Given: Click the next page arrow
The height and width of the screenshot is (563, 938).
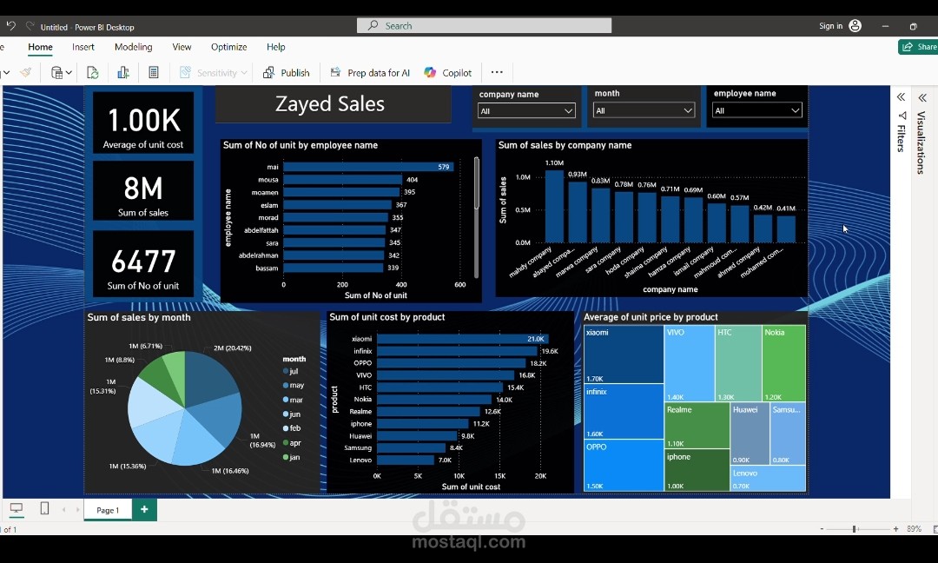Looking at the screenshot, I should click(x=78, y=510).
